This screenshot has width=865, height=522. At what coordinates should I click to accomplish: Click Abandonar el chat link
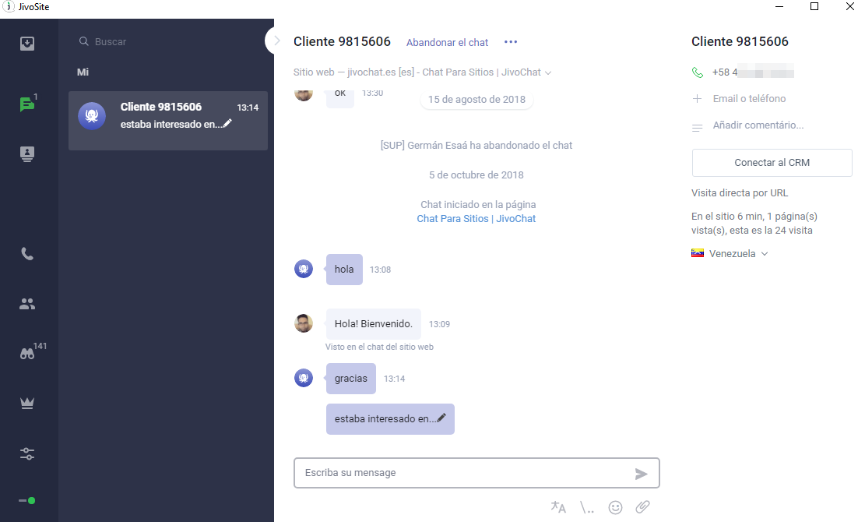(x=448, y=43)
